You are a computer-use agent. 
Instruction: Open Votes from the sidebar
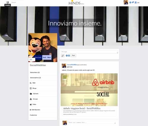click(x=34, y=104)
